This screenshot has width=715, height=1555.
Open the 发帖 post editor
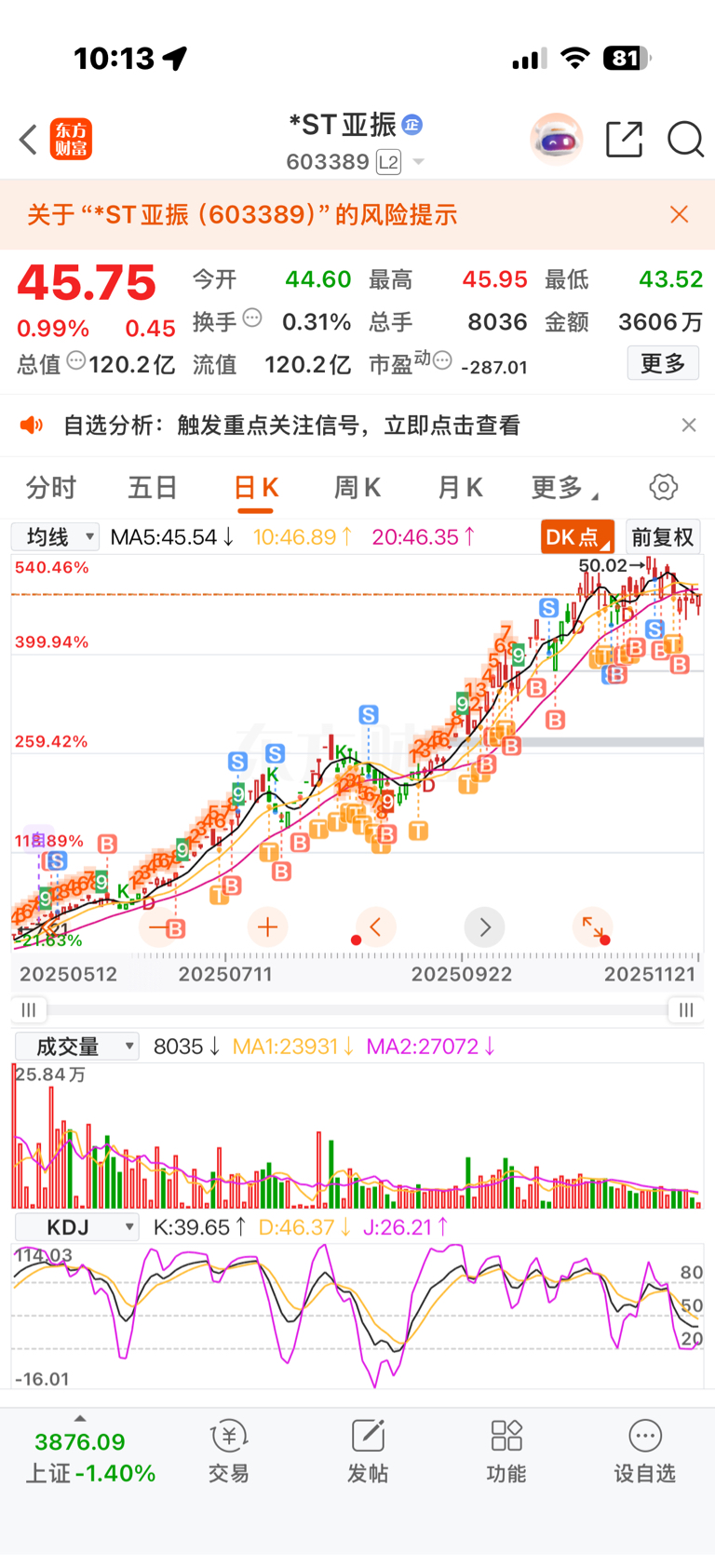(368, 1453)
